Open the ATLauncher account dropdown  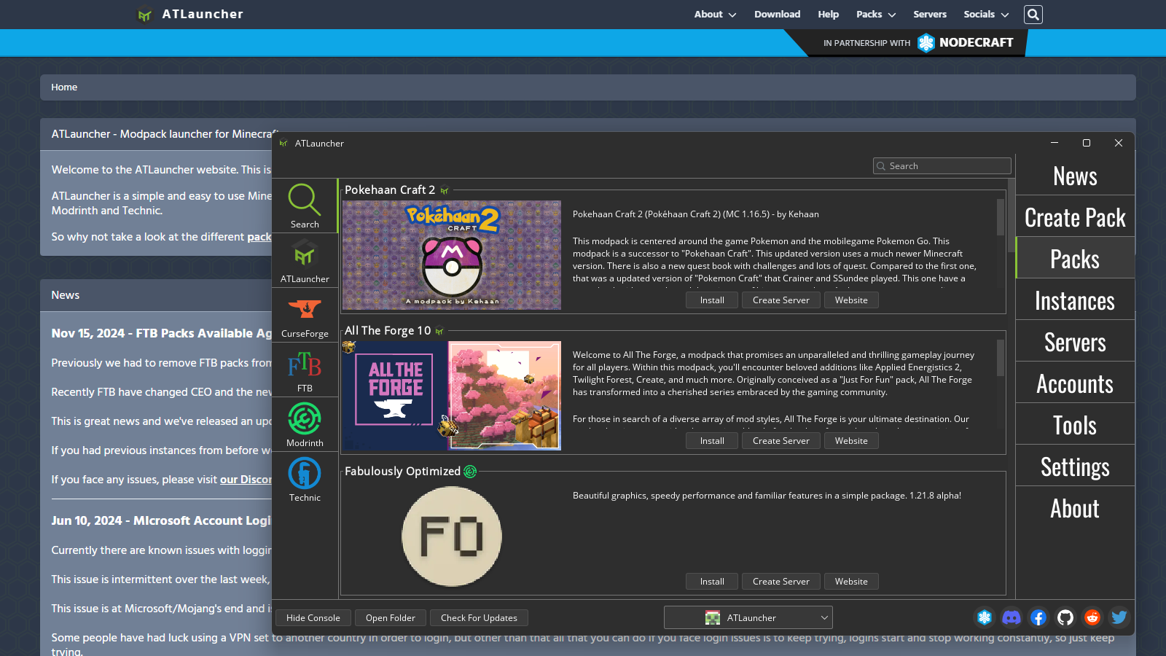pos(748,617)
